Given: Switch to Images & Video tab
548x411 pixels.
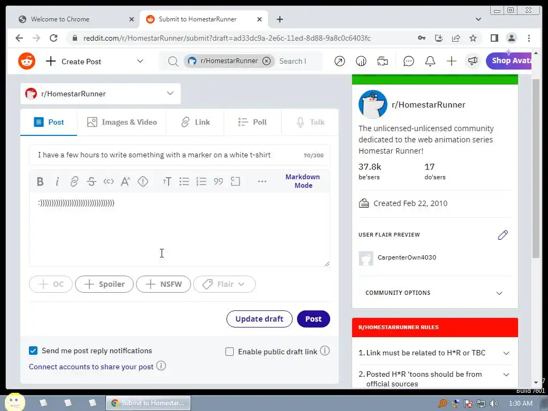Looking at the screenshot, I should pyautogui.click(x=121, y=122).
